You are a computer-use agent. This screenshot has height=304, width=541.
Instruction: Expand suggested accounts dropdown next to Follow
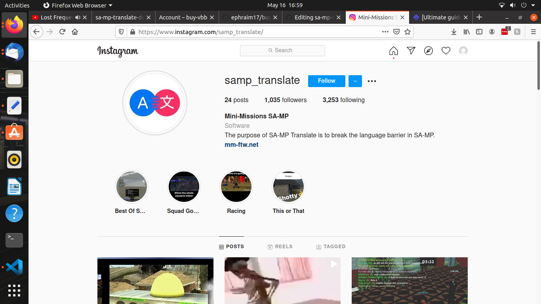355,81
